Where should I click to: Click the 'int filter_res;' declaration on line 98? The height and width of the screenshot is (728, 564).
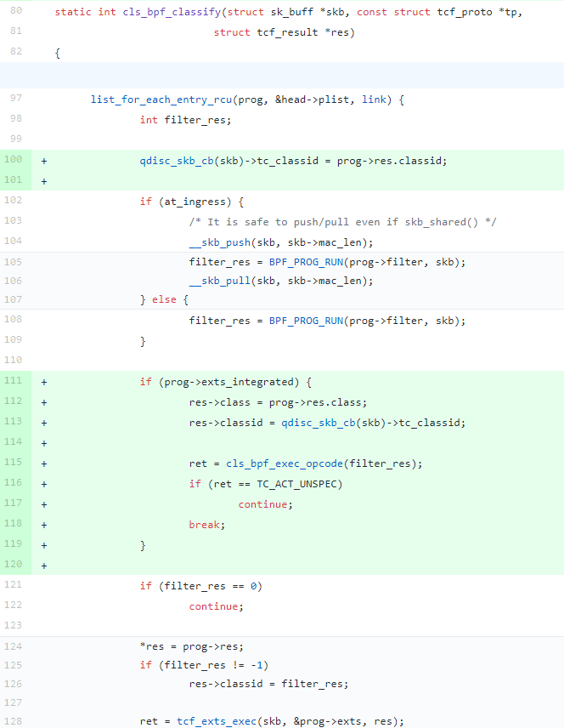(185, 120)
